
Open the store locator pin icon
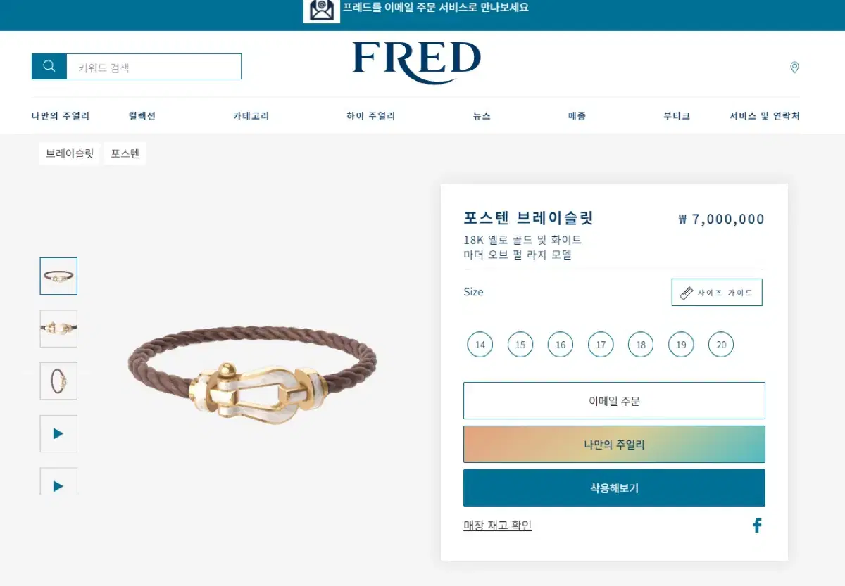tap(794, 68)
